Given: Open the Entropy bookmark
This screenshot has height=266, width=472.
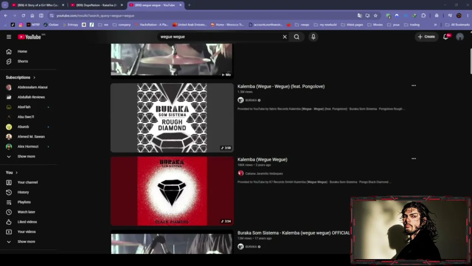Looking at the screenshot, I should point(70,25).
